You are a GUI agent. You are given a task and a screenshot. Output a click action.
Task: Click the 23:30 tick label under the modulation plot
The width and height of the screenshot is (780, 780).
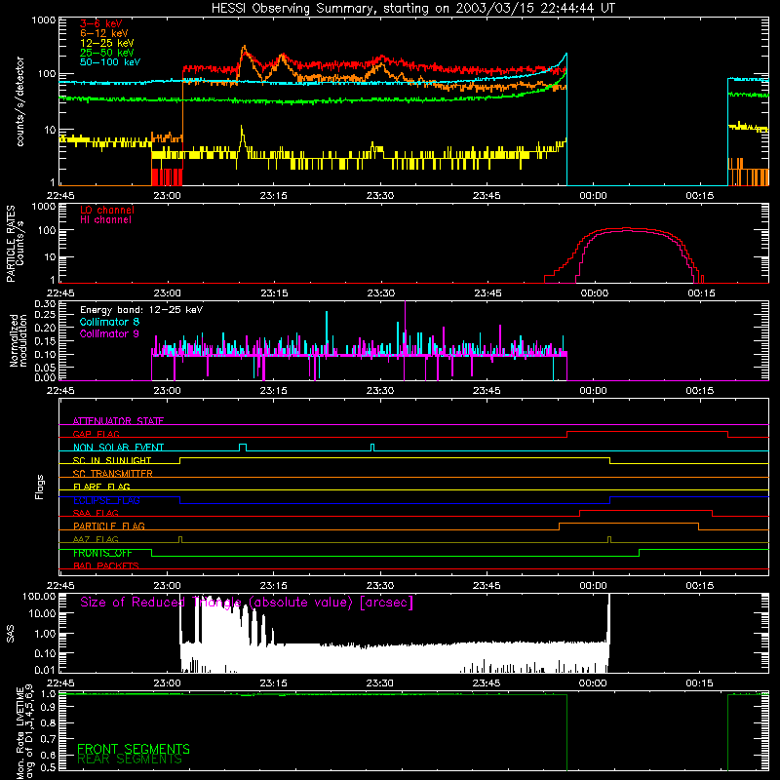[x=380, y=391]
